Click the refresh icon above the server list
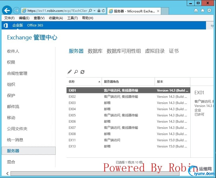 (x=82, y=72)
